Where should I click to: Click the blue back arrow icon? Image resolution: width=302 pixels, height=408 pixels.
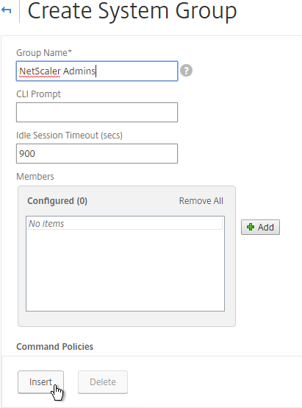pyautogui.click(x=6, y=10)
